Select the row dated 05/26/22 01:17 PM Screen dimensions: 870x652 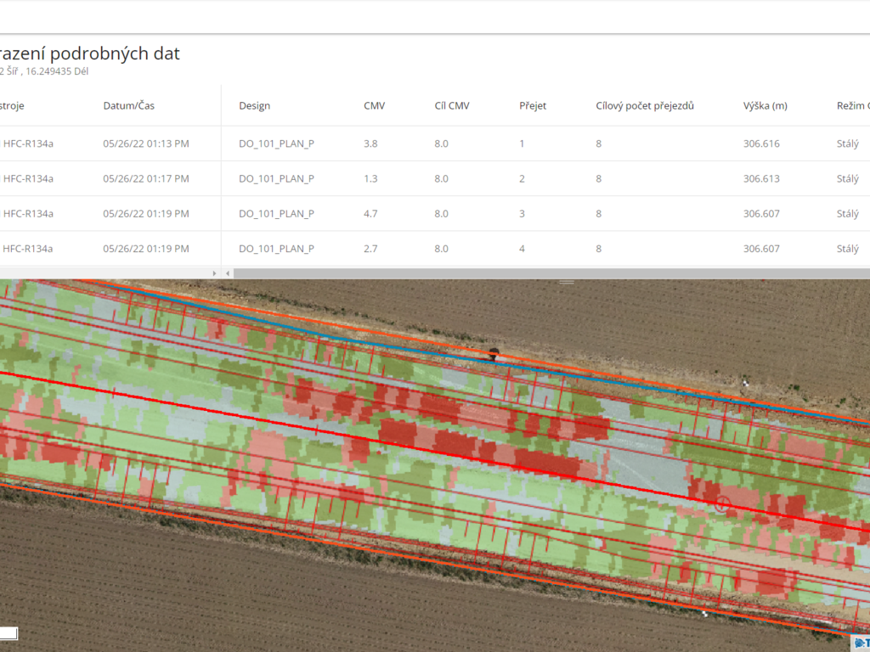point(145,179)
